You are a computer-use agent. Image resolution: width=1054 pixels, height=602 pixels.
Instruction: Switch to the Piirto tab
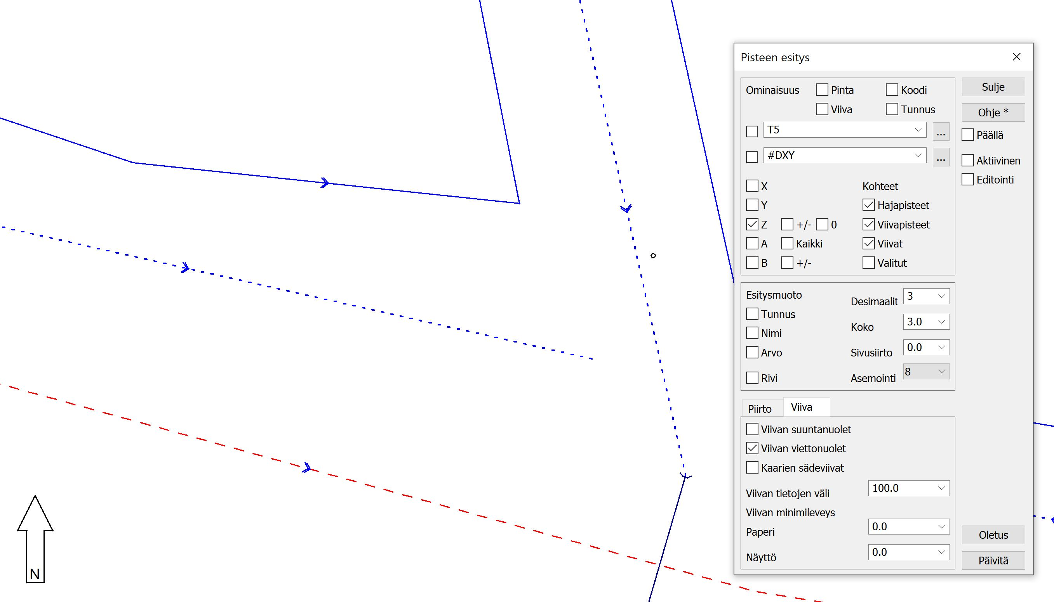click(x=759, y=408)
